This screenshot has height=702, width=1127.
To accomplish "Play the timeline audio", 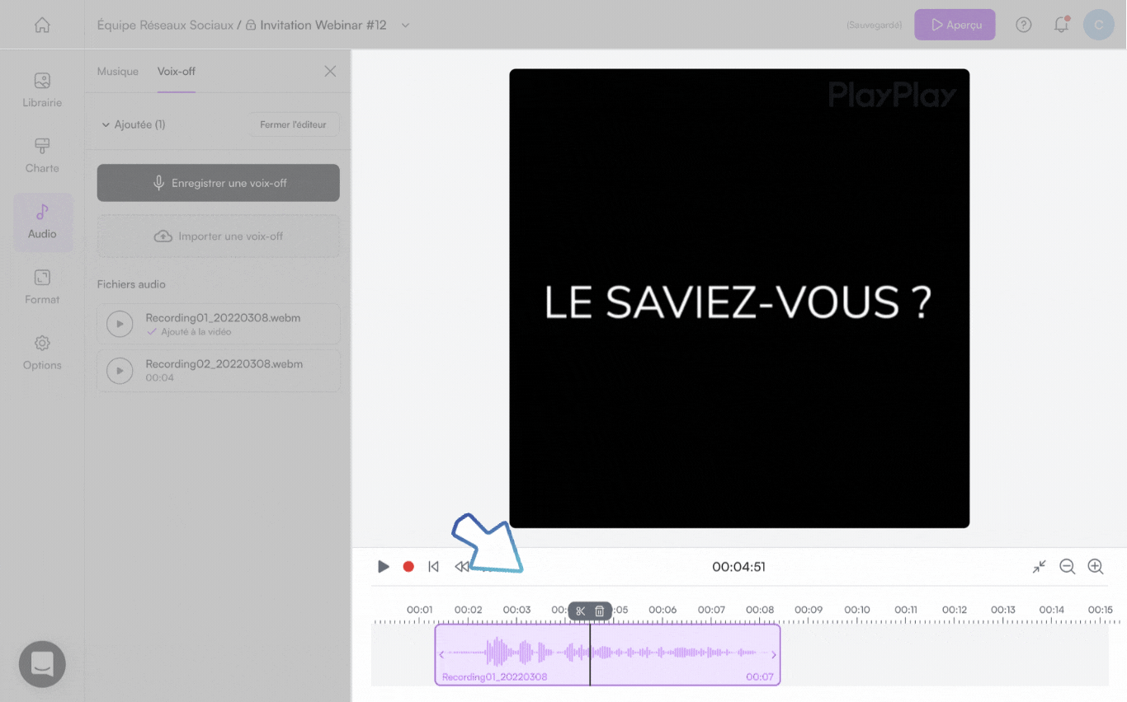I will tap(383, 567).
